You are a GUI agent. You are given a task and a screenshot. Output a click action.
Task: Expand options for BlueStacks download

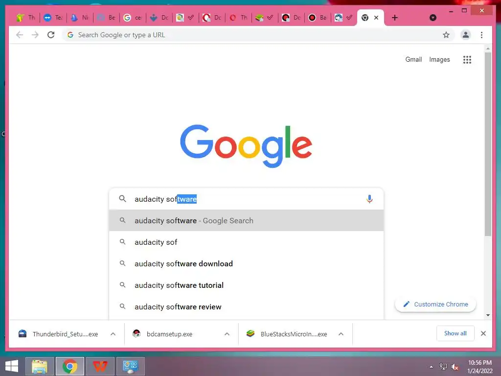pos(341,334)
